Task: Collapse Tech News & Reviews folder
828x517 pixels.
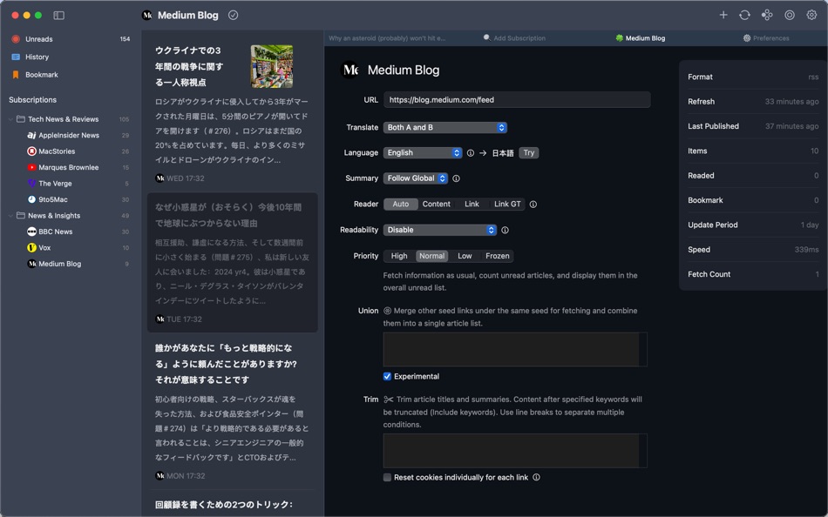Action: tap(10, 119)
